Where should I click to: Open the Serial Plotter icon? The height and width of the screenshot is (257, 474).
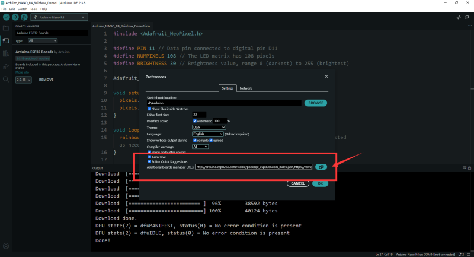pos(459,17)
